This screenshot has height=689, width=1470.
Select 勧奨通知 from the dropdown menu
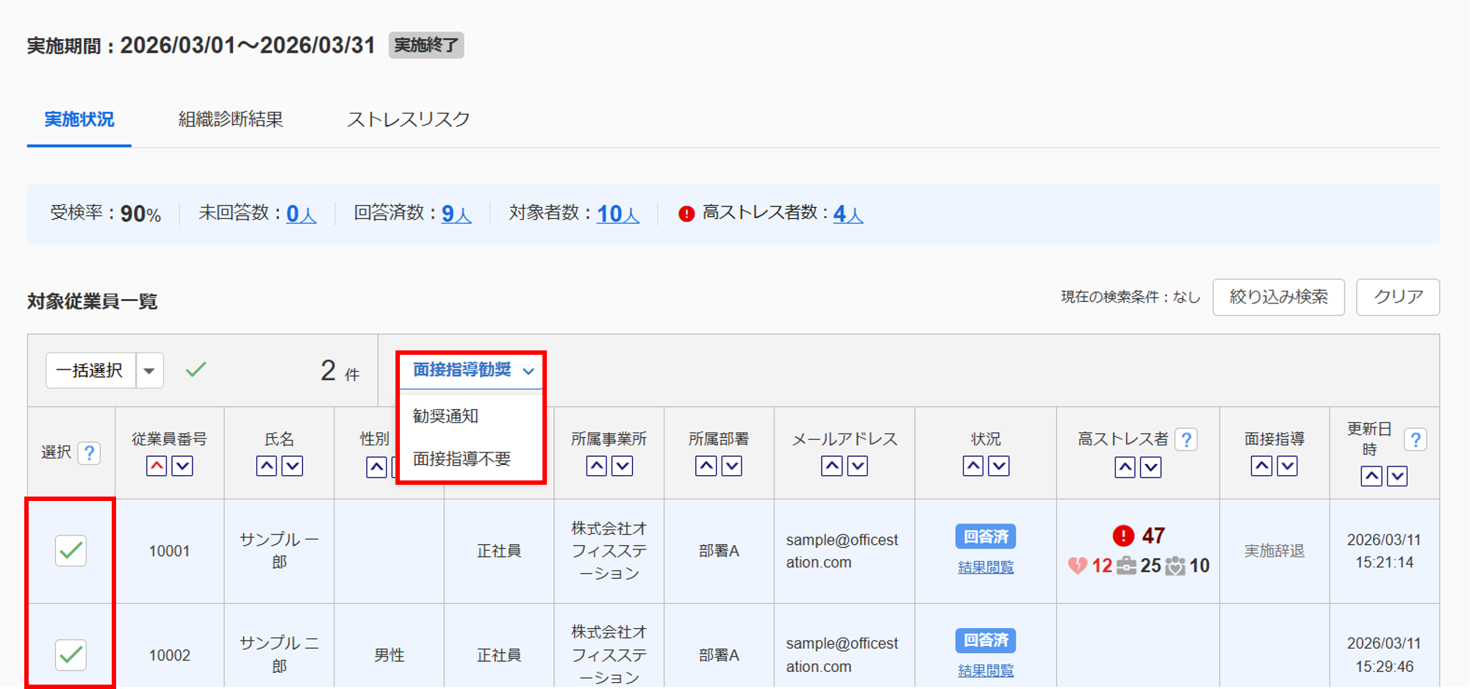tap(446, 416)
